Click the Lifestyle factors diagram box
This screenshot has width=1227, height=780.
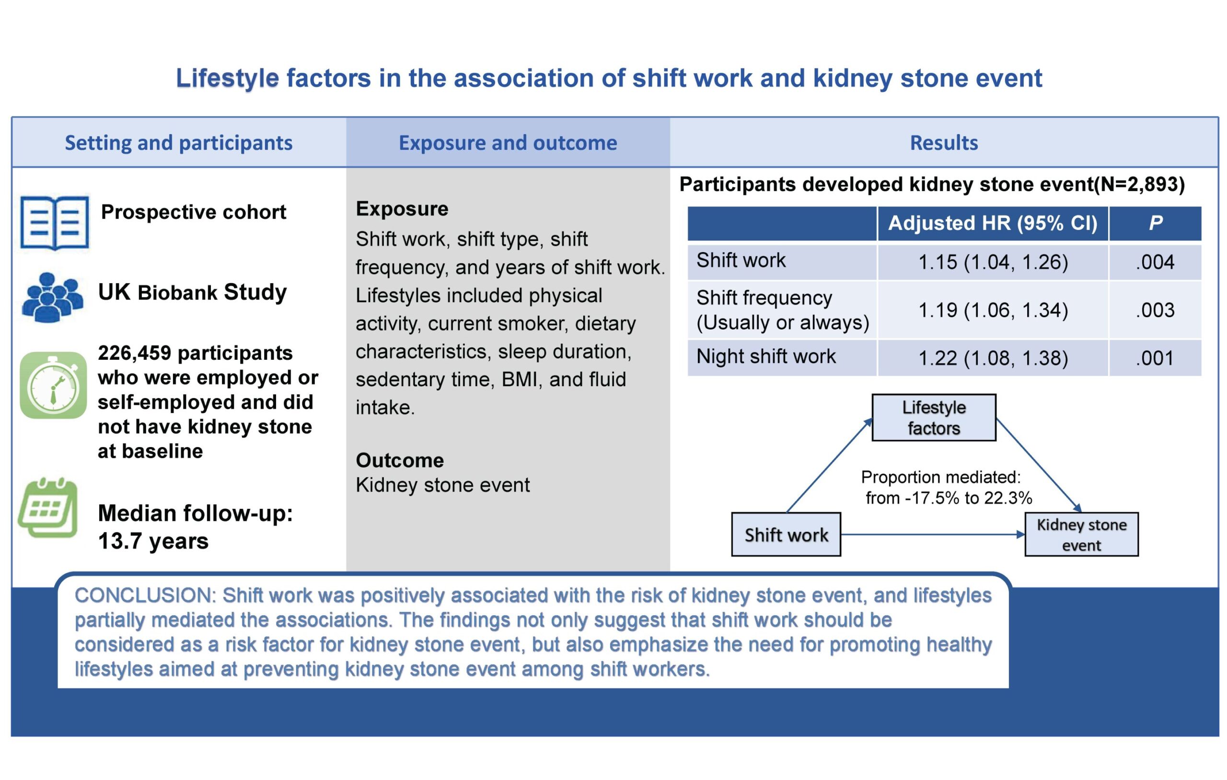point(934,418)
